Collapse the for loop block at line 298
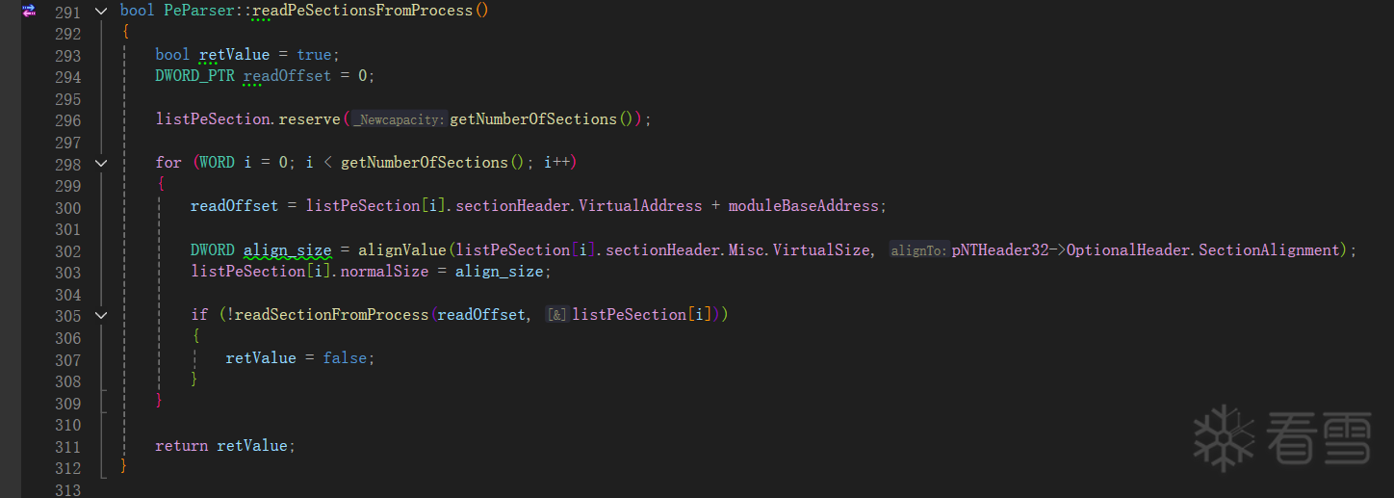Image resolution: width=1394 pixels, height=498 pixels. click(x=101, y=163)
